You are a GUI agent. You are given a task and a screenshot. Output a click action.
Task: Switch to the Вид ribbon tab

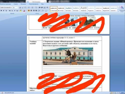42,4
